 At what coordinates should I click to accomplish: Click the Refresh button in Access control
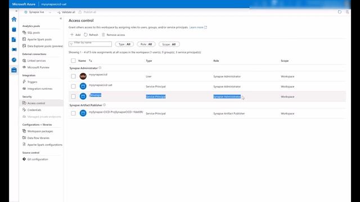coord(91,35)
